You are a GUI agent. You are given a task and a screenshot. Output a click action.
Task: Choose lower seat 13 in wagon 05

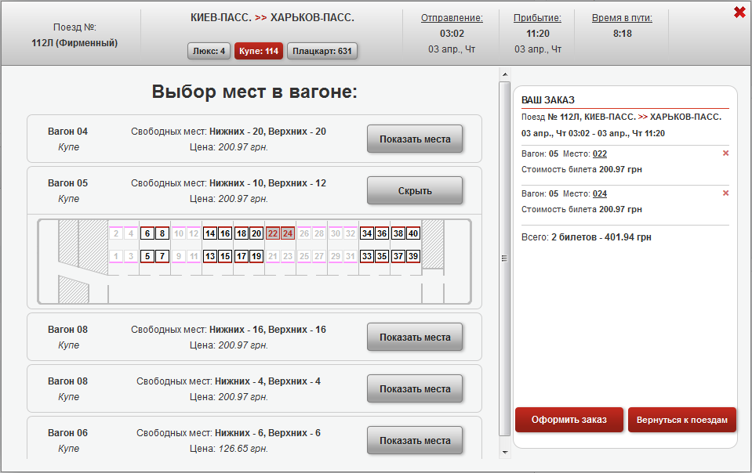[x=210, y=256]
